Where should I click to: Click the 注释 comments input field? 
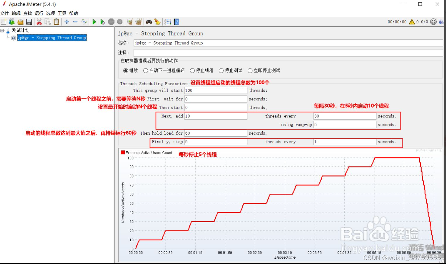point(288,53)
